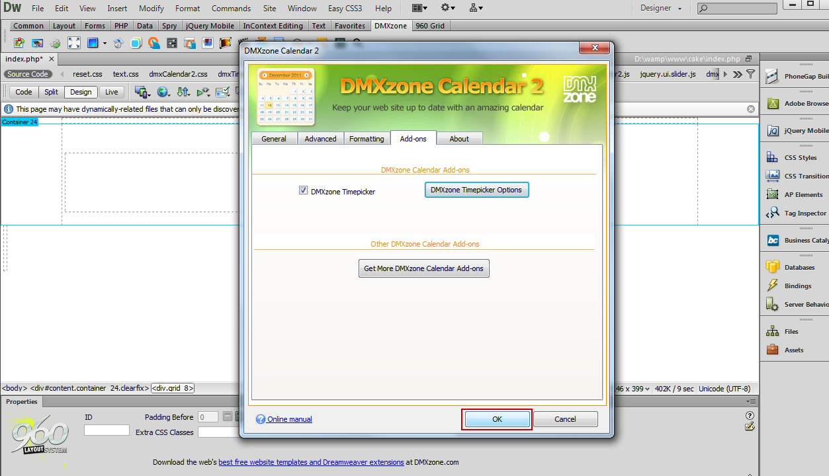The image size is (829, 476).
Task: Uncheck the DMXzone Timepicker checkbox
Action: (x=304, y=190)
